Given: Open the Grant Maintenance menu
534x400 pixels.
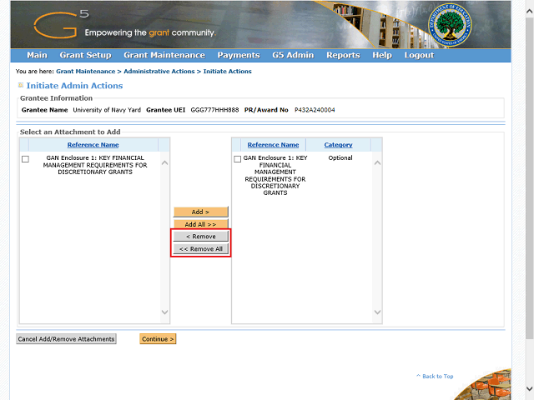Looking at the screenshot, I should click(164, 55).
